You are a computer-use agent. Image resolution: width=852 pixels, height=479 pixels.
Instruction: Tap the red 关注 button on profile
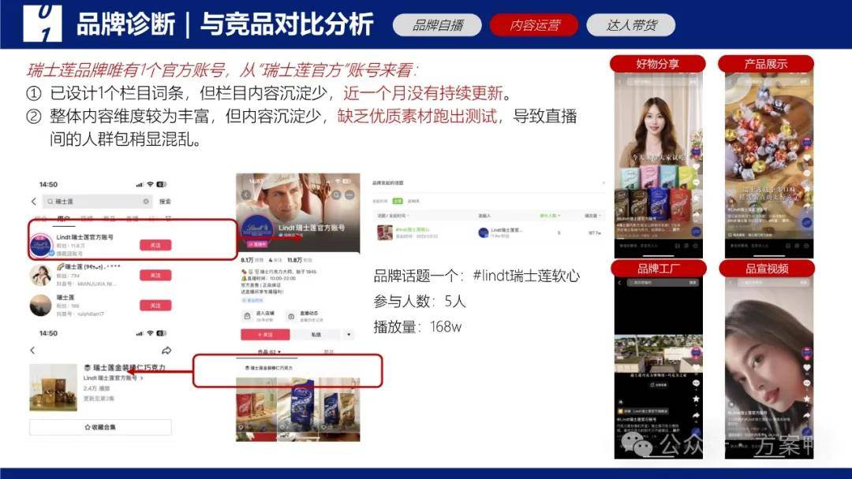point(265,335)
